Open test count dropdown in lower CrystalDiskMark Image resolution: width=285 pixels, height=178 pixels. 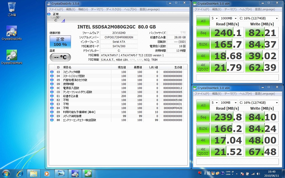[215, 103]
